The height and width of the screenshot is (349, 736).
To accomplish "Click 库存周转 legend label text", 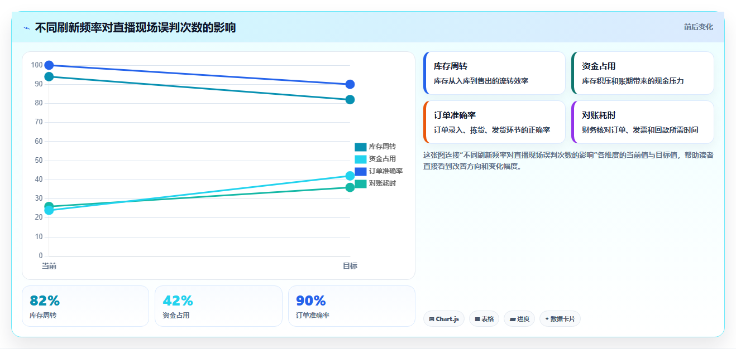I will [x=383, y=147].
